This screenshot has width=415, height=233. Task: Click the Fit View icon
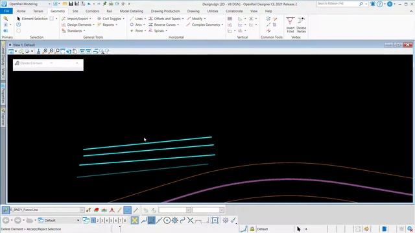[x=63, y=51]
